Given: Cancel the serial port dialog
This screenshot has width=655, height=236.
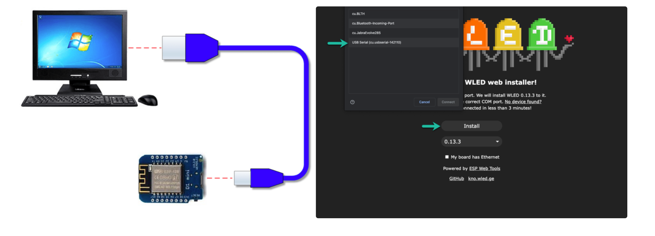Looking at the screenshot, I should pos(424,102).
